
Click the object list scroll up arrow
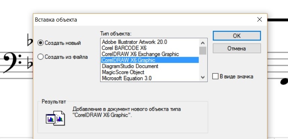203,43
